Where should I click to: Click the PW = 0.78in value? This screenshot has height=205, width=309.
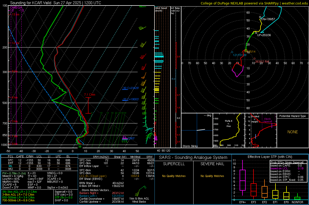(x=14, y=173)
